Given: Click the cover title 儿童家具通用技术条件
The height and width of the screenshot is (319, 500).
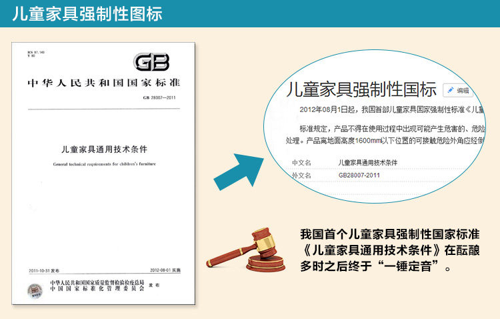Looking at the screenshot, I should [x=104, y=149].
